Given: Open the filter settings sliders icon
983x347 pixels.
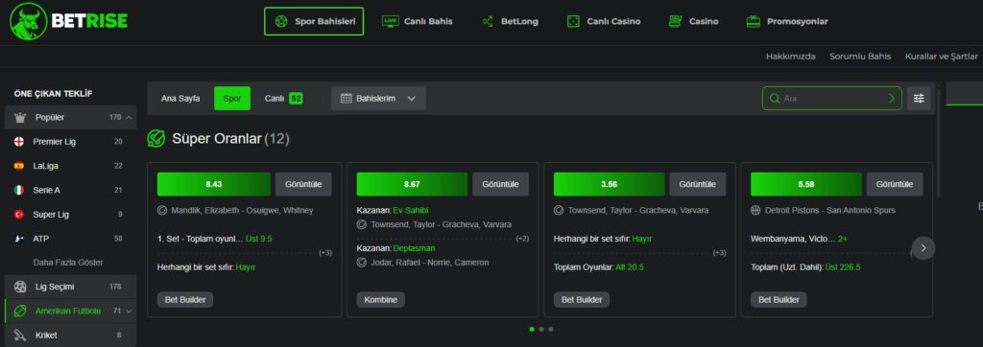Looking at the screenshot, I should tap(919, 99).
